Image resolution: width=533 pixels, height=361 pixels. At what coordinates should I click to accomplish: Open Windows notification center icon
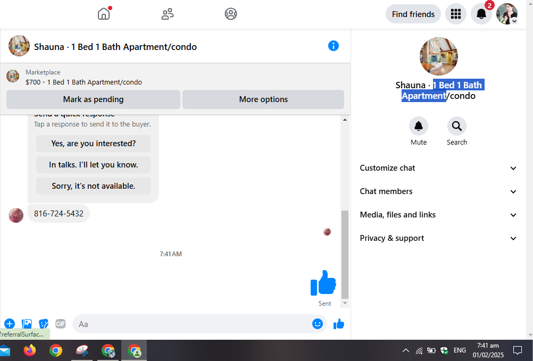click(518, 350)
